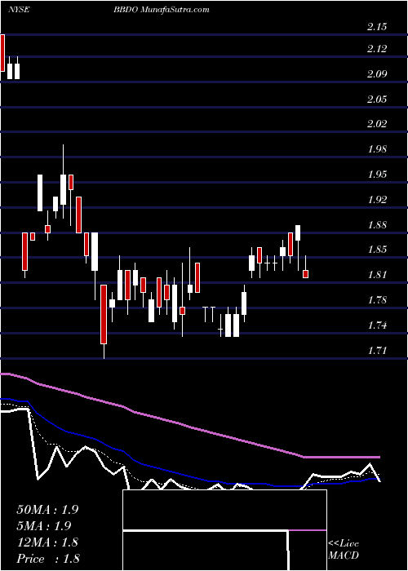Click the 1.78 price axis label
Image resolution: width=408 pixels, height=571 pixels.
click(377, 300)
